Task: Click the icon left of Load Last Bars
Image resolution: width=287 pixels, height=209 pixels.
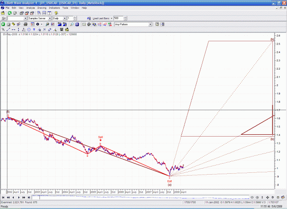Action: [89, 18]
